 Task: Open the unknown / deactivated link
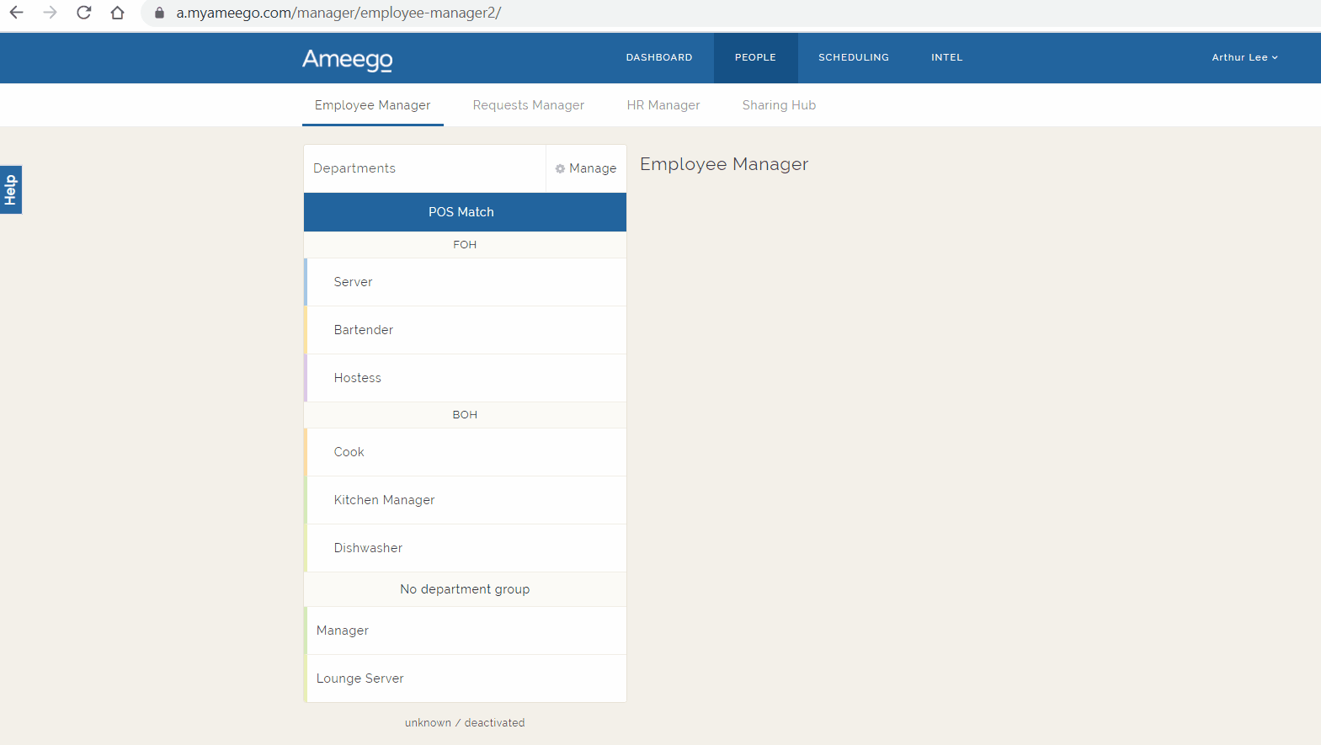coord(465,723)
